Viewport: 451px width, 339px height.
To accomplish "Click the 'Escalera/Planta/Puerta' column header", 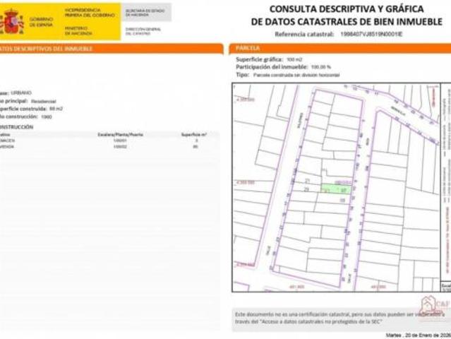I will pyautogui.click(x=120, y=134).
